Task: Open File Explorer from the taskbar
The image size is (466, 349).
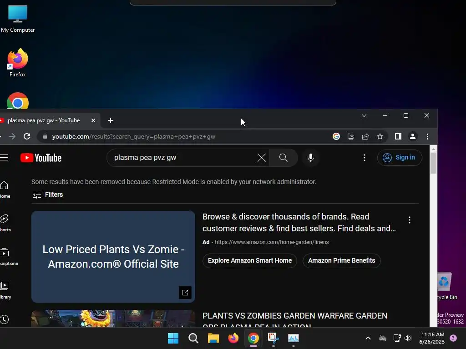Action: (x=213, y=338)
